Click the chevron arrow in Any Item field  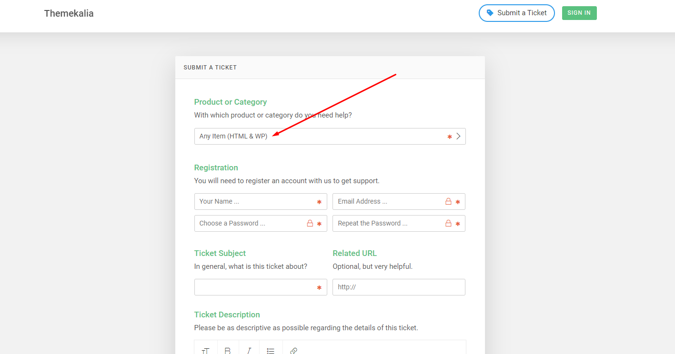(458, 136)
